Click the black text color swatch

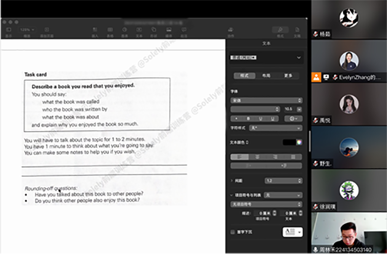(289, 142)
